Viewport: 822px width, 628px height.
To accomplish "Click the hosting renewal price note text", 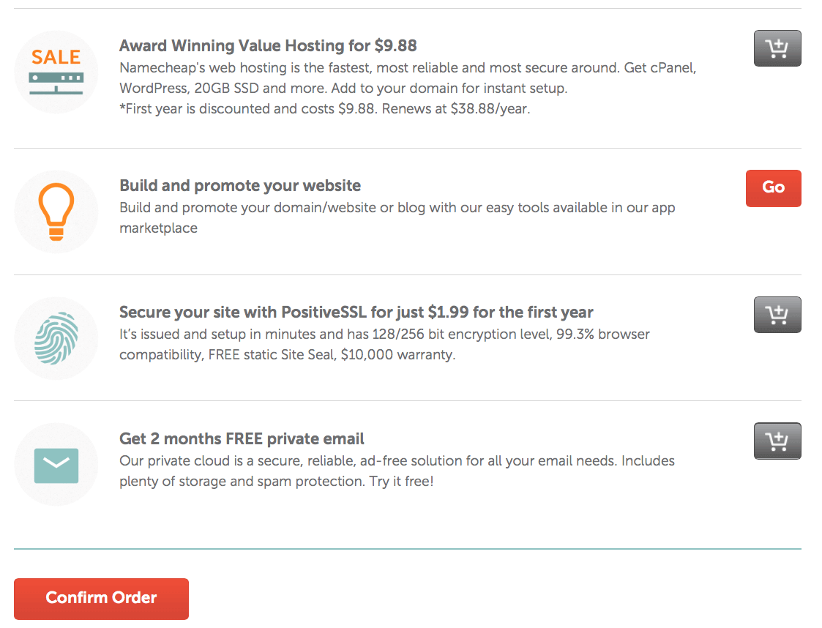I will click(325, 108).
